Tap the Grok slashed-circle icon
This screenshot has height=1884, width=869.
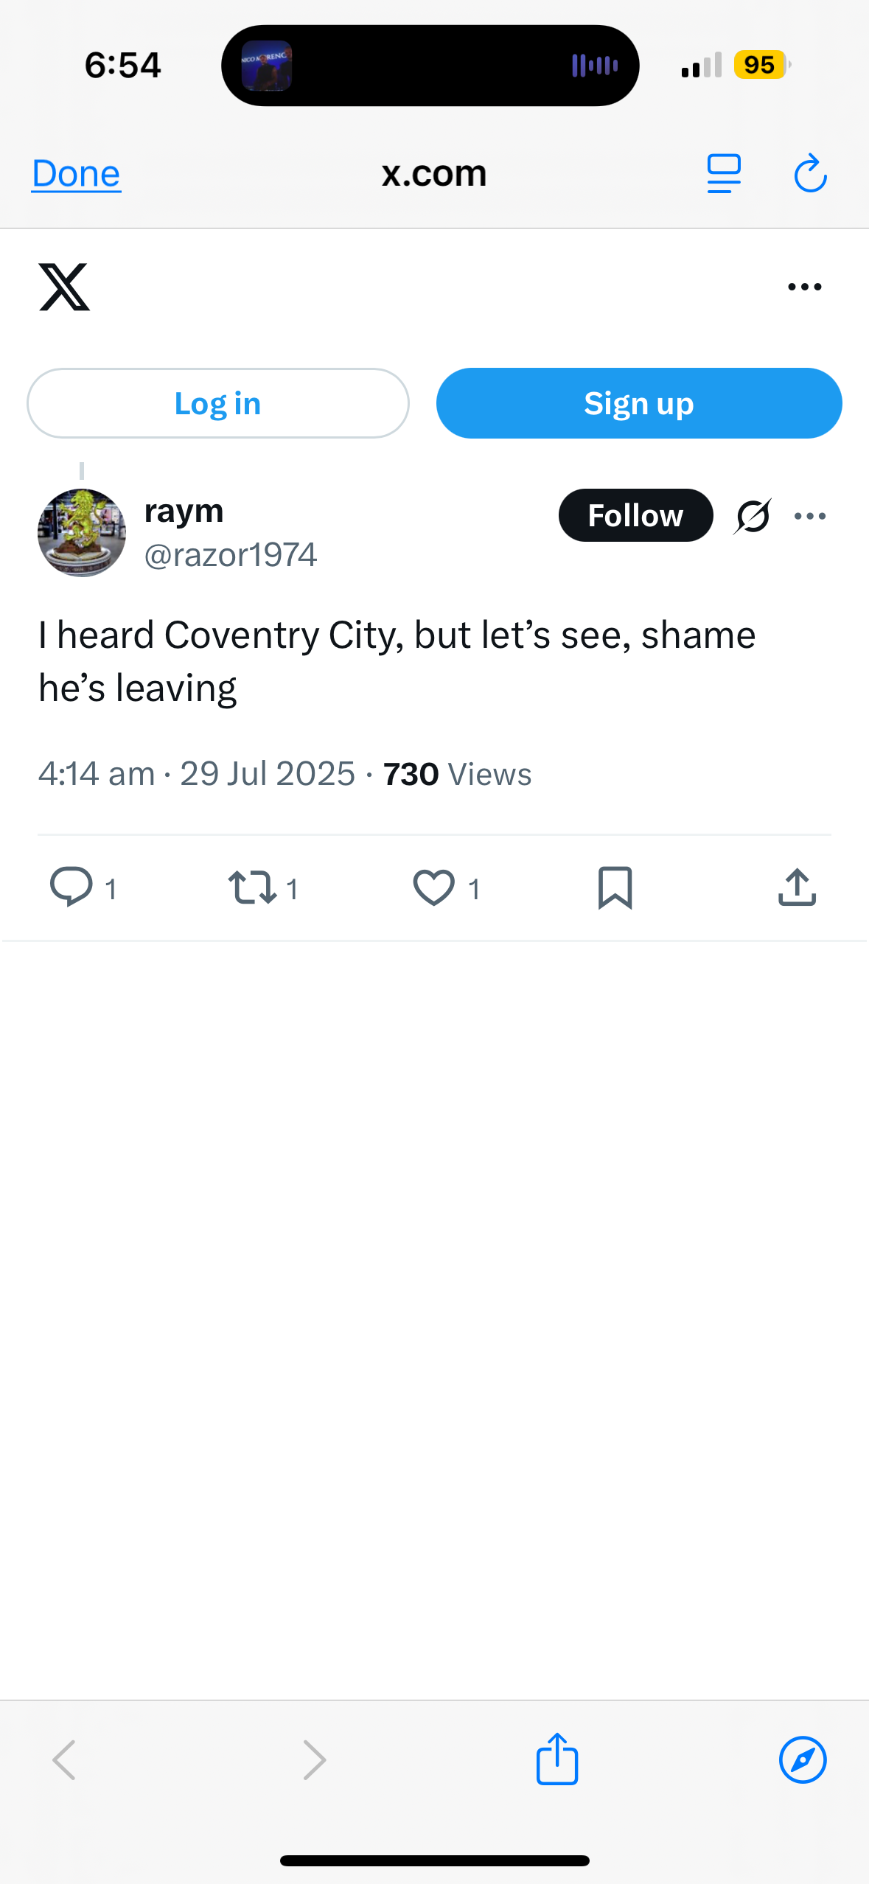point(753,516)
